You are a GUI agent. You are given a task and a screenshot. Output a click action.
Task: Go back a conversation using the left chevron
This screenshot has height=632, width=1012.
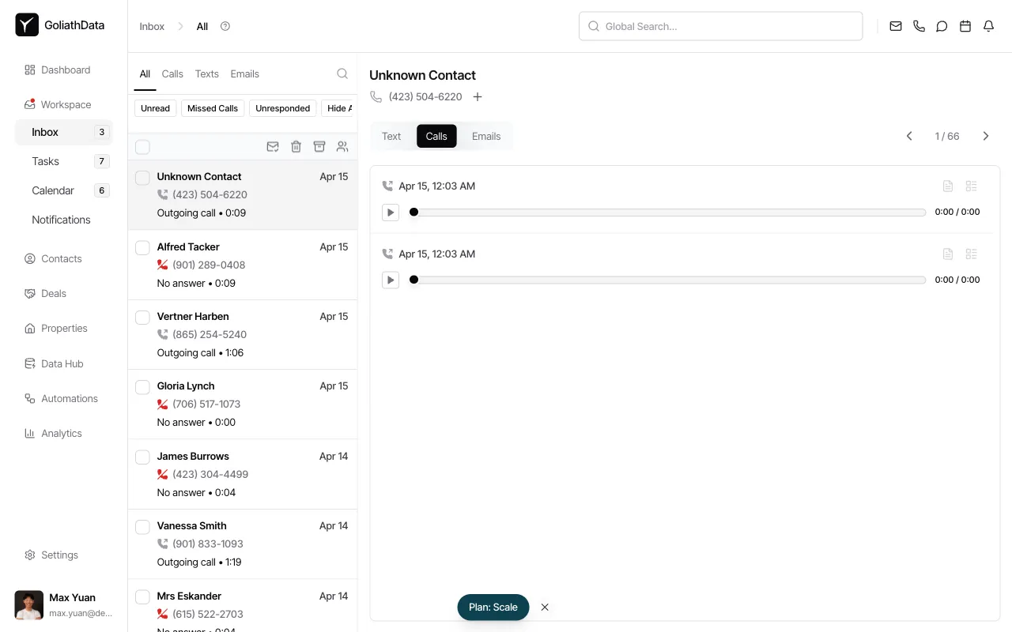click(x=908, y=136)
